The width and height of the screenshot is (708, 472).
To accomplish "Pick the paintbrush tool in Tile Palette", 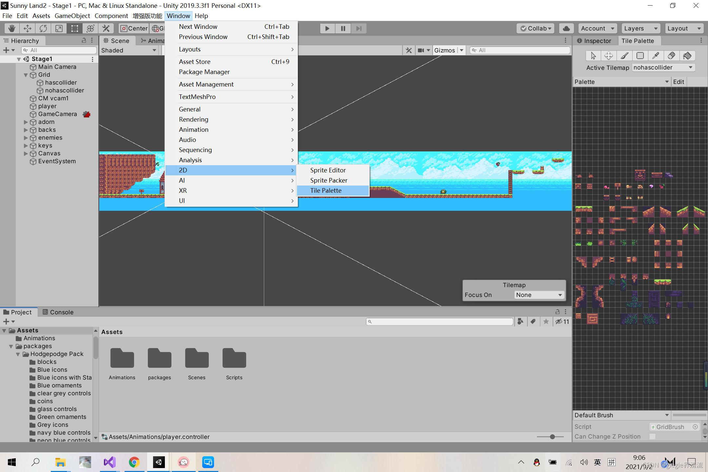I will click(624, 56).
